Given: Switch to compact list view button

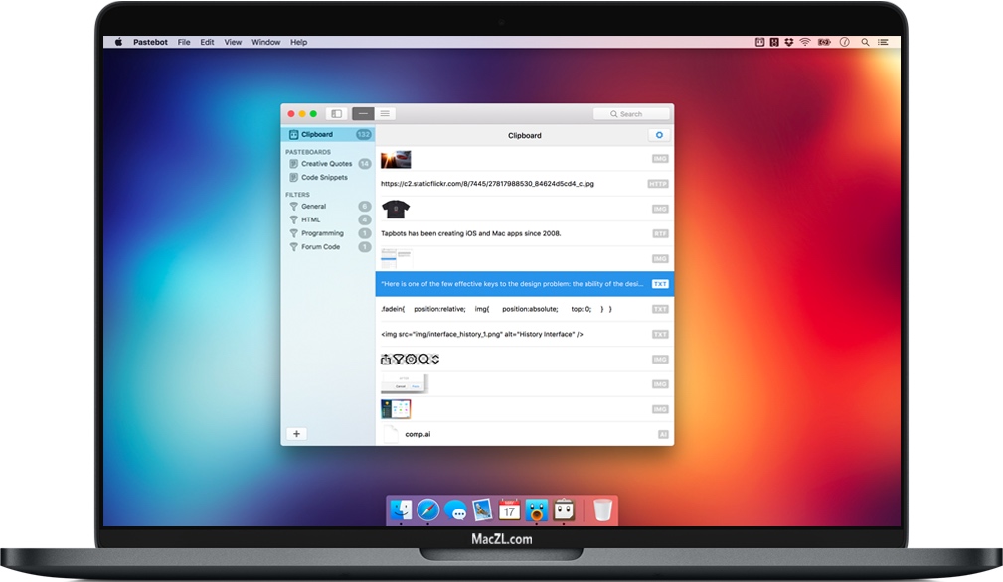Looking at the screenshot, I should pos(363,113).
